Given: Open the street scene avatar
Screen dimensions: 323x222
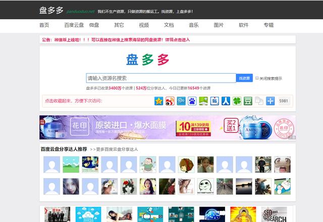Looking at the screenshot, I should tap(225, 186).
